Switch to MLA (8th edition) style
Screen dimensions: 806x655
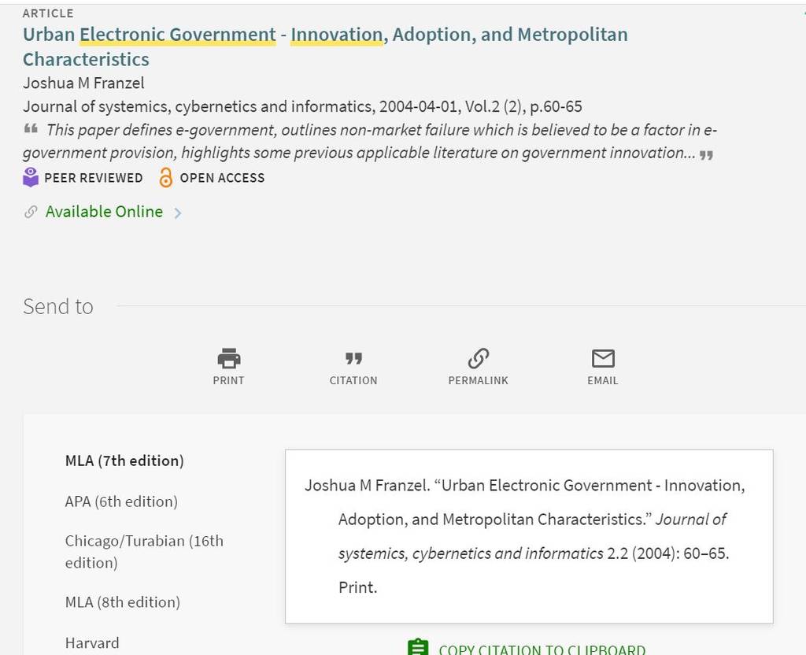point(123,602)
